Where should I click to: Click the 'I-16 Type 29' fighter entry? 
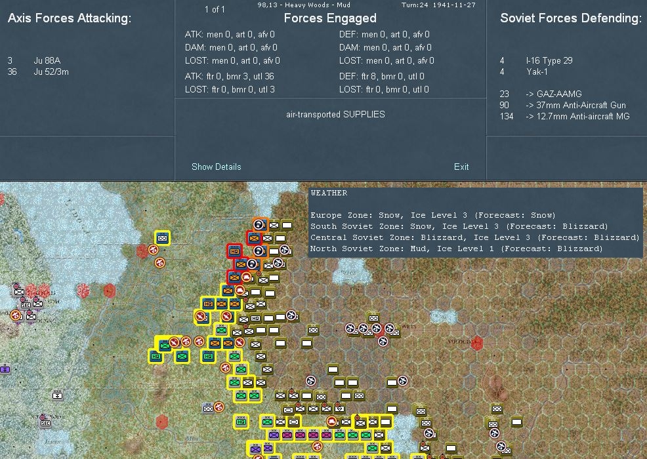click(549, 60)
